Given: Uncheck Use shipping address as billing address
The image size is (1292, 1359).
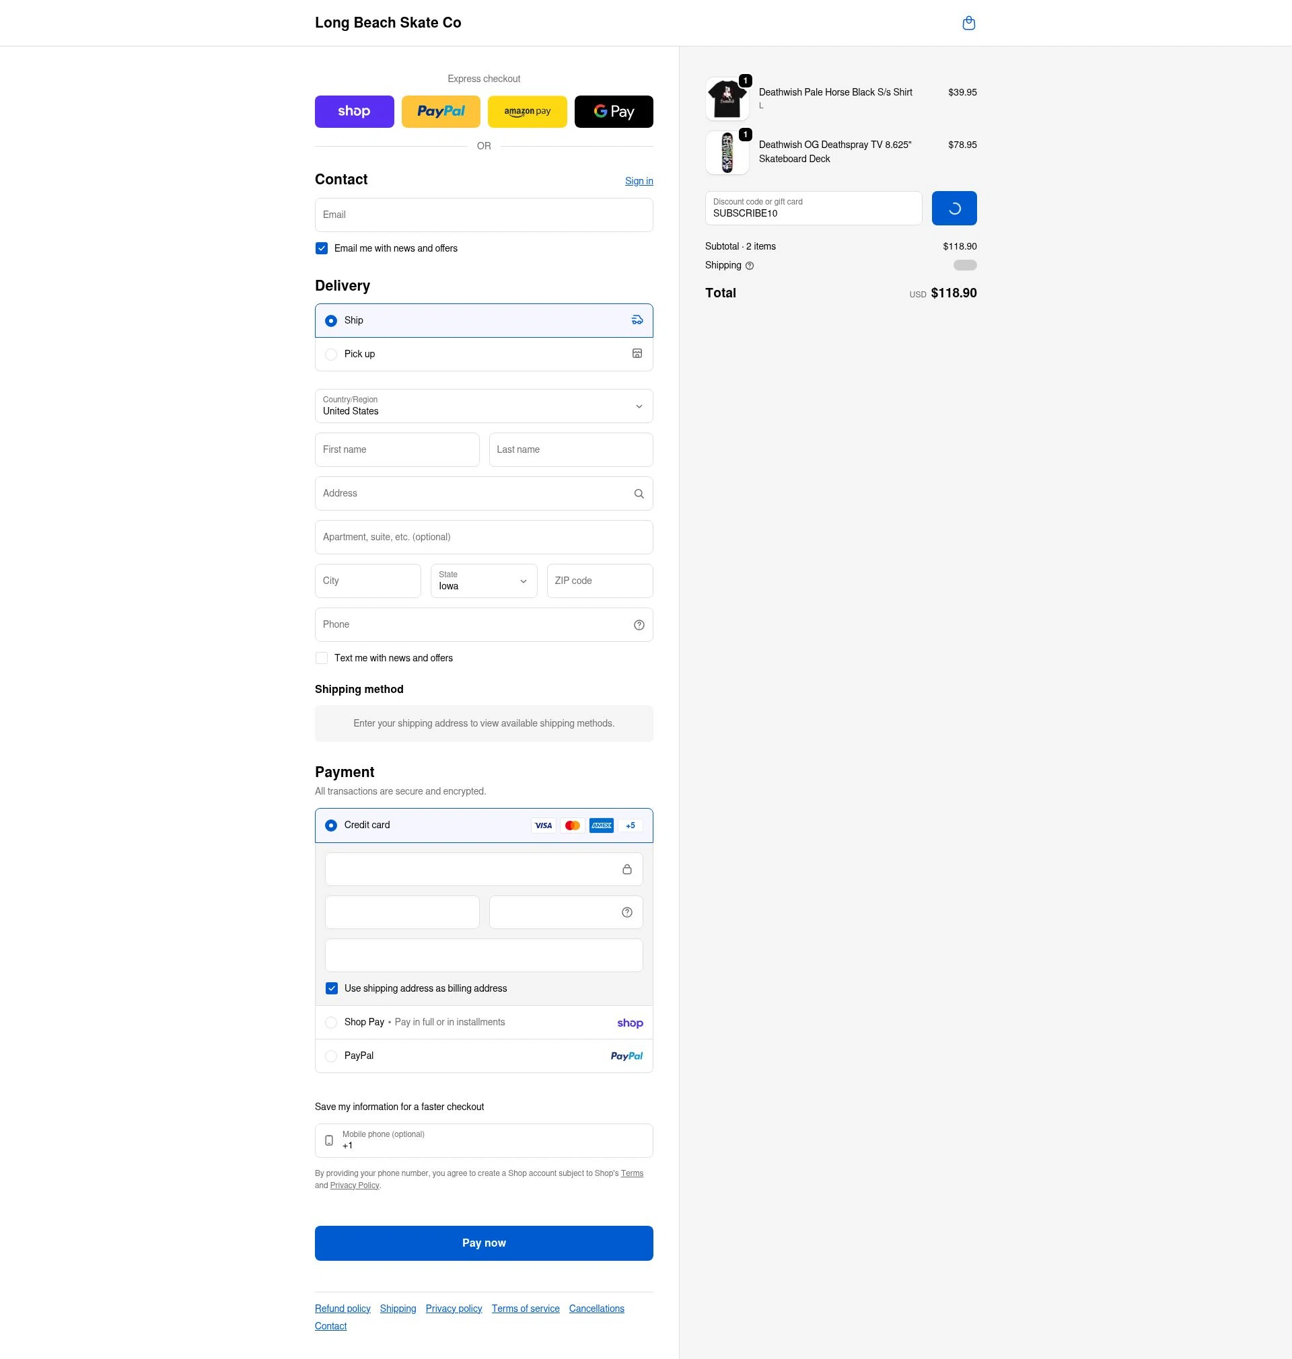Looking at the screenshot, I should pos(331,987).
